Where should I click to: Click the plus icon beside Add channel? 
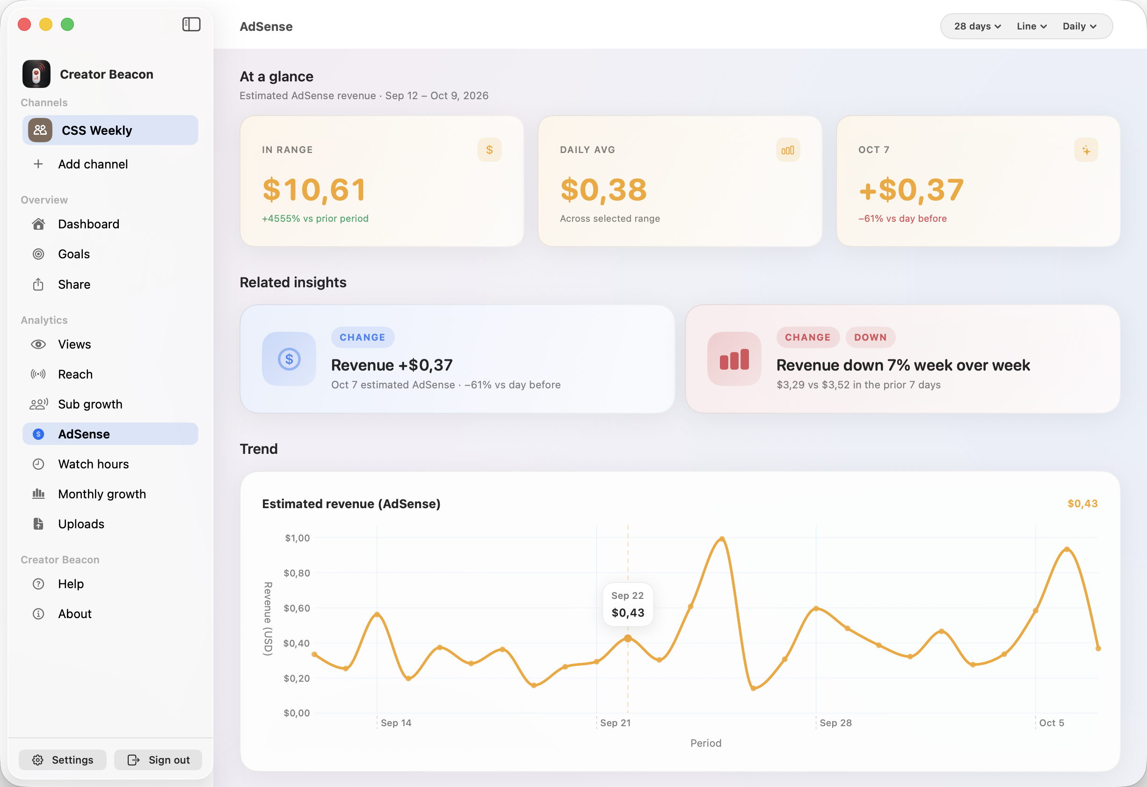[x=38, y=164]
